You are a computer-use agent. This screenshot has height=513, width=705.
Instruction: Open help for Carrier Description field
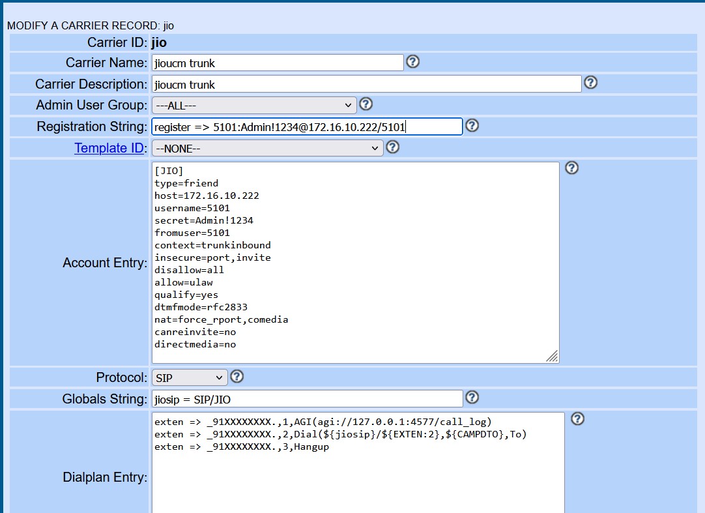point(590,83)
